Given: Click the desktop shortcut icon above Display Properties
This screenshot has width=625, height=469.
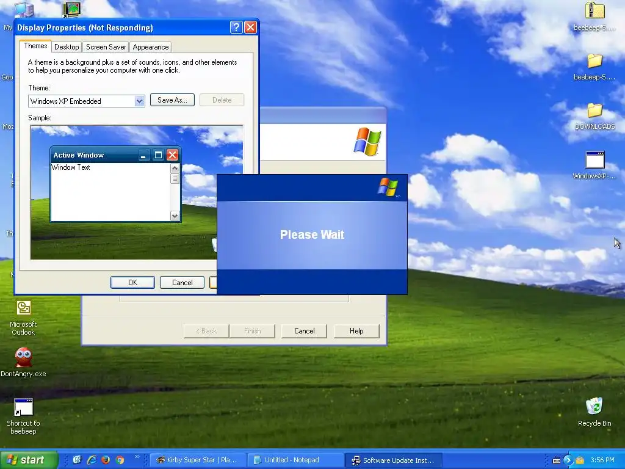Looking at the screenshot, I should tap(72, 10).
